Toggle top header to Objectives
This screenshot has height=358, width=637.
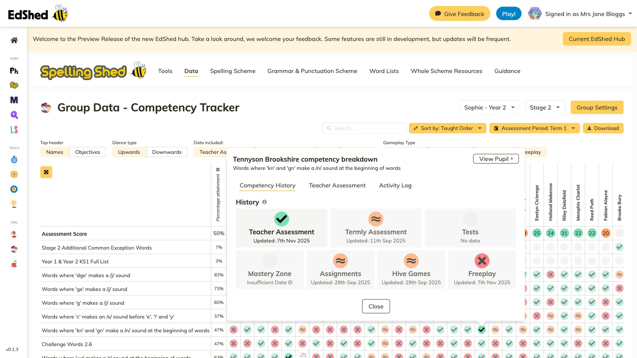(88, 152)
